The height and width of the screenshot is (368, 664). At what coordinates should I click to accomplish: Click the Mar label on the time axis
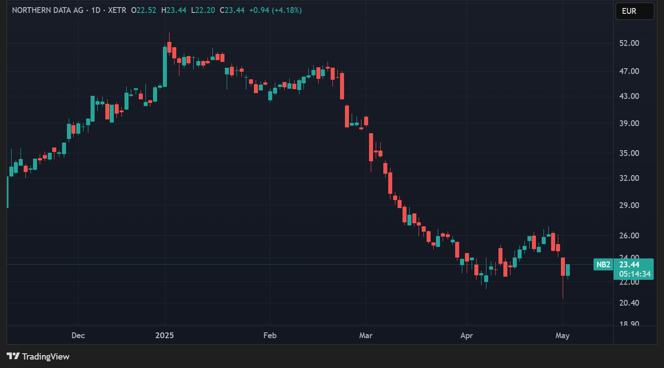[x=366, y=335]
